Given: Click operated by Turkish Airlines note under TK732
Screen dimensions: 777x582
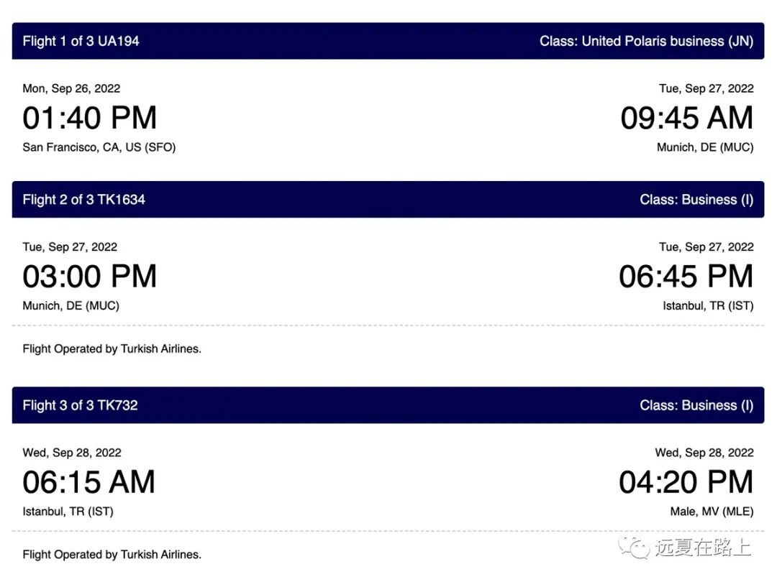Looking at the screenshot, I should coord(112,555).
